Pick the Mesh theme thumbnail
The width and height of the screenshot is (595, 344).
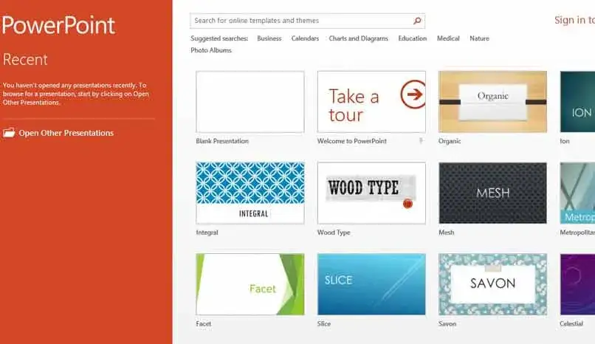pyautogui.click(x=492, y=193)
